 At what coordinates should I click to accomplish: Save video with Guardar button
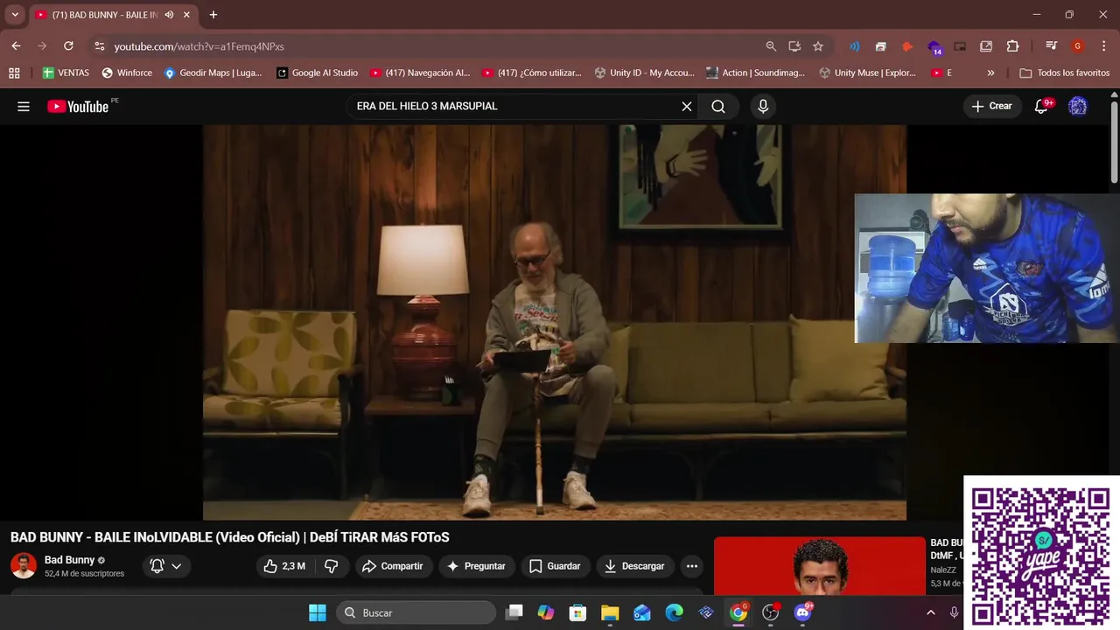tap(556, 566)
